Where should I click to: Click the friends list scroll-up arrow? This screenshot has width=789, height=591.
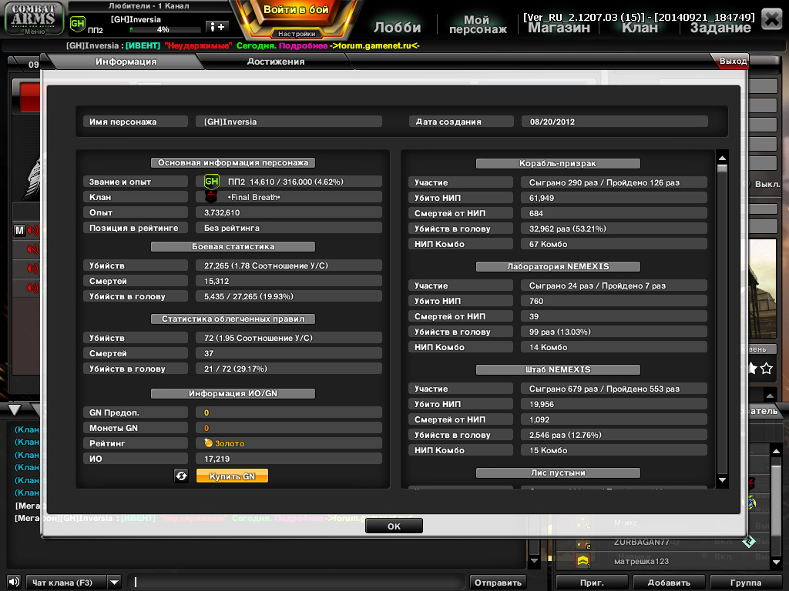(x=775, y=451)
